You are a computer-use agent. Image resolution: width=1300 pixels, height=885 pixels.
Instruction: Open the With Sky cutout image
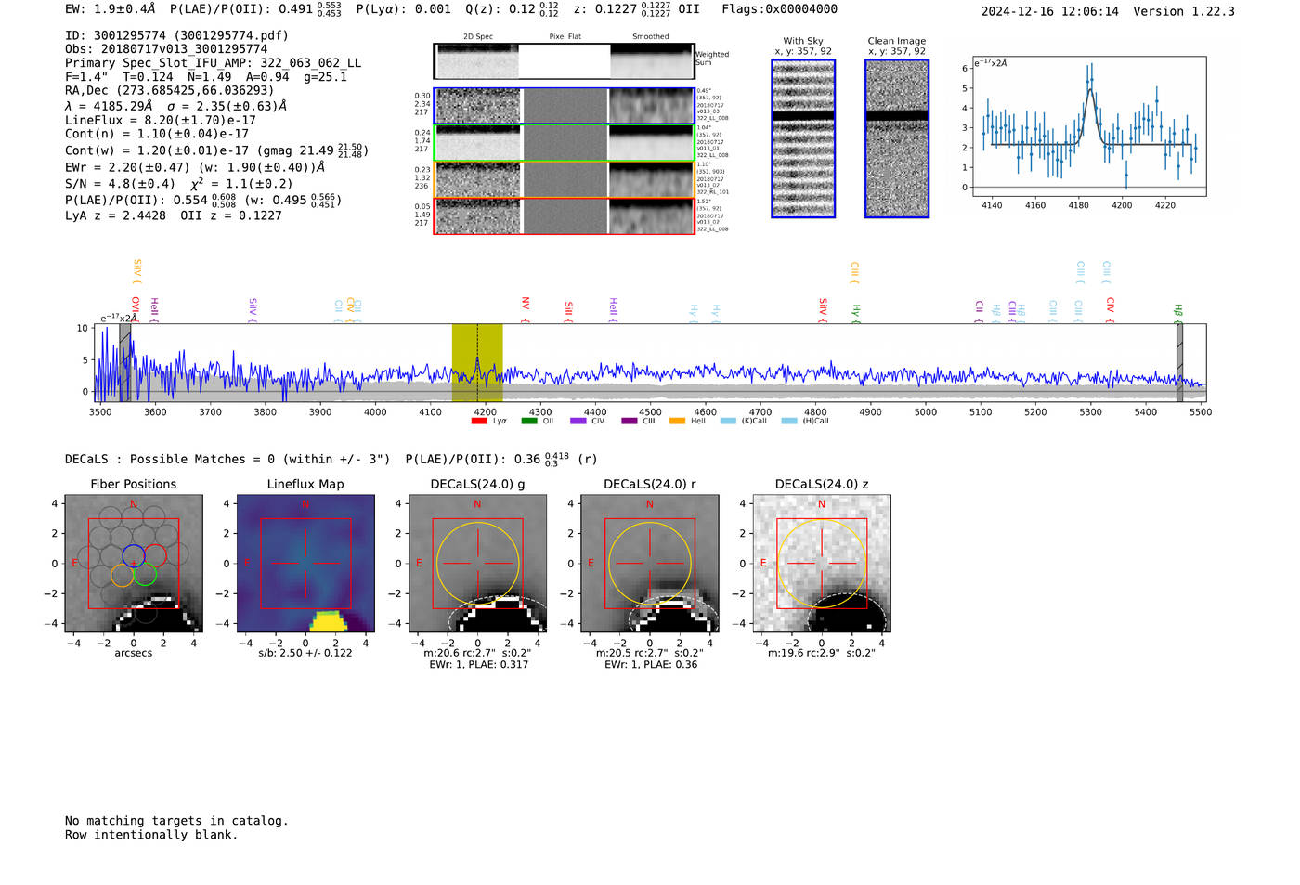coord(803,138)
